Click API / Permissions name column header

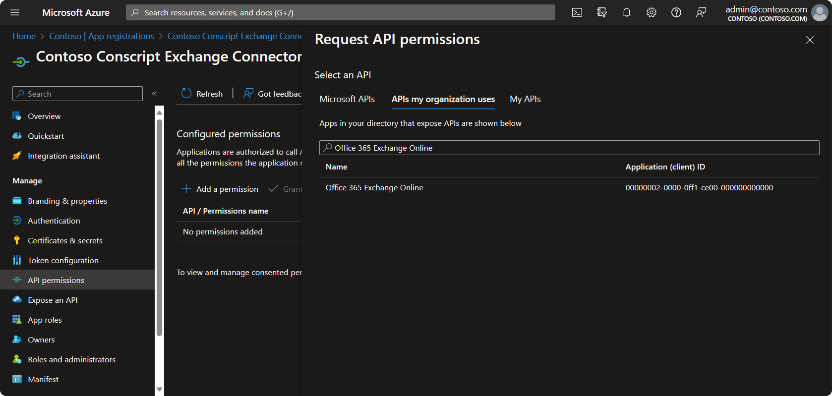coord(226,211)
